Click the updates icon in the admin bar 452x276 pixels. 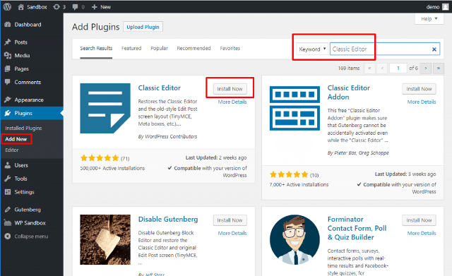[56, 7]
